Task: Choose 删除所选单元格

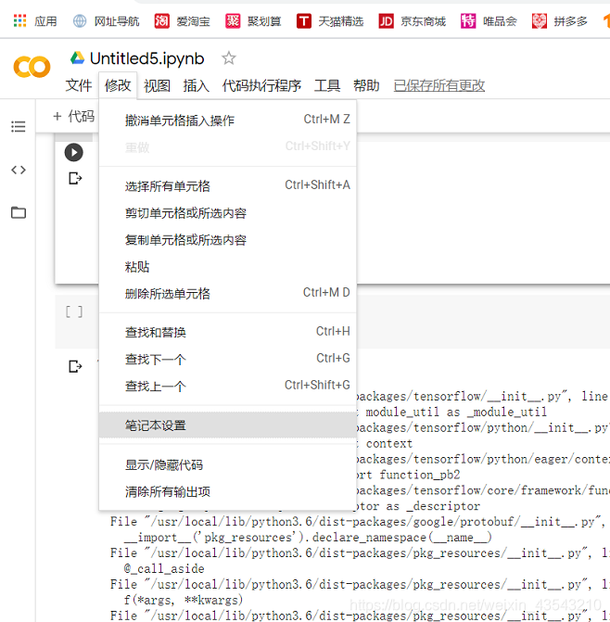Action: click(228, 294)
